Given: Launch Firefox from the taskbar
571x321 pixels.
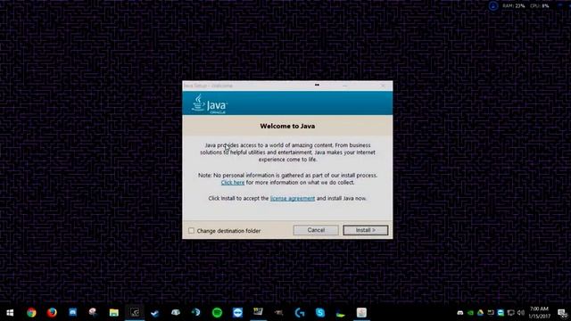Looking at the screenshot, I should pos(52,313).
